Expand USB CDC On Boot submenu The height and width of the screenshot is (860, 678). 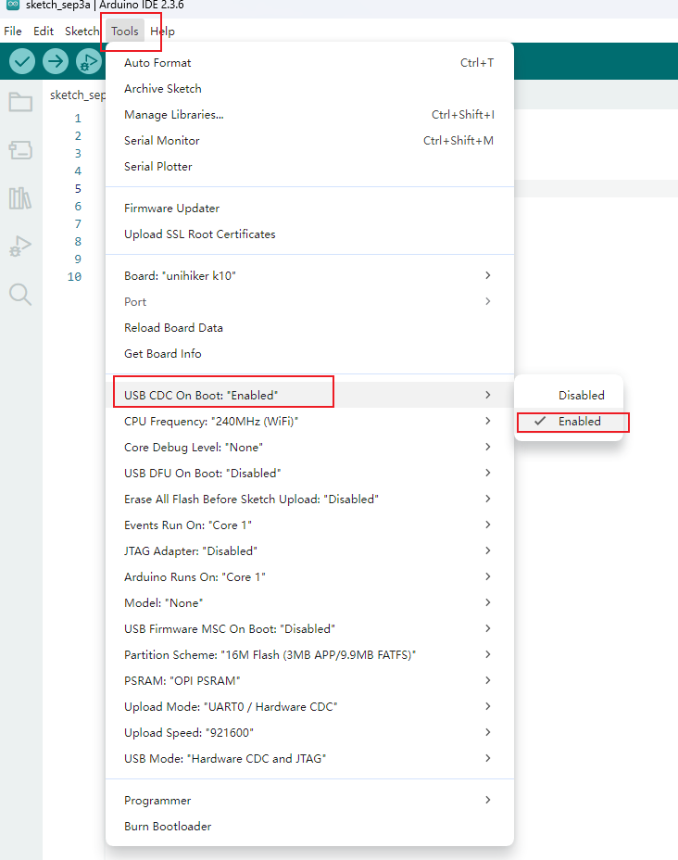click(x=309, y=395)
